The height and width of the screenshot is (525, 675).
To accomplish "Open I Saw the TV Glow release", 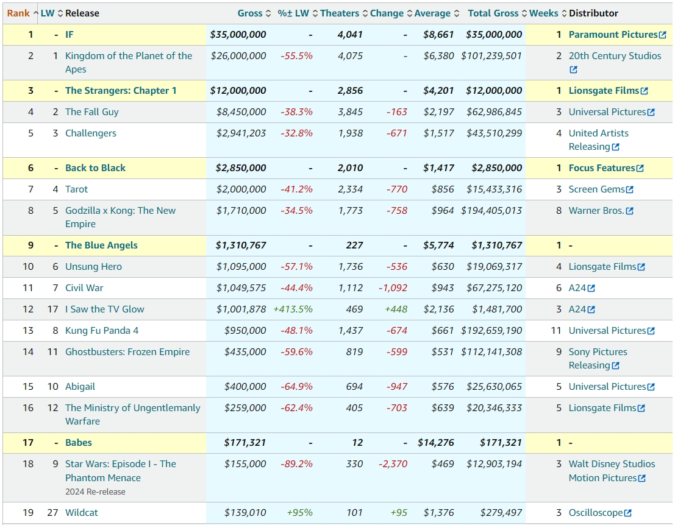I will [105, 309].
